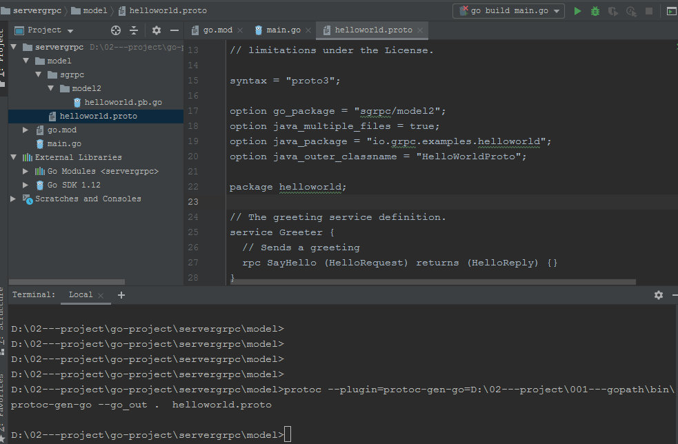Open a new terminal session with the plus
This screenshot has width=678, height=444.
(x=121, y=294)
